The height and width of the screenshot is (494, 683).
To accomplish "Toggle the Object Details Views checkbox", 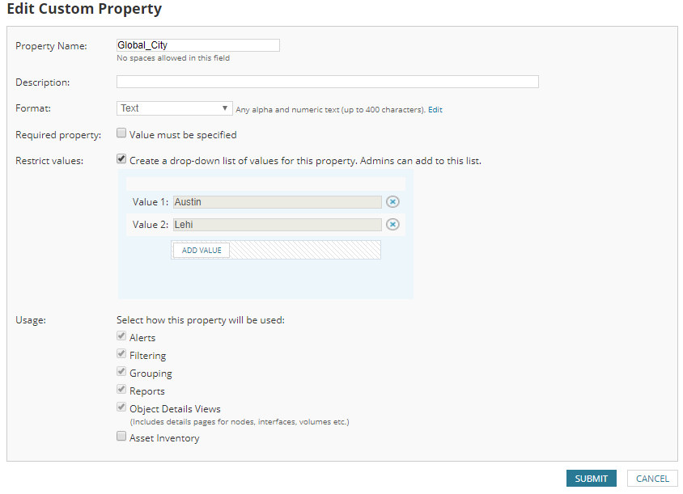I will tap(121, 408).
